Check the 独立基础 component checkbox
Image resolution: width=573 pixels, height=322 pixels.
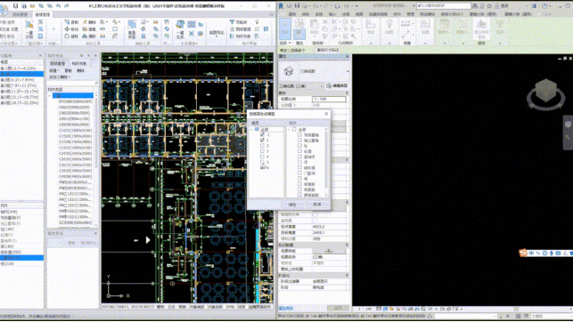[299, 141]
